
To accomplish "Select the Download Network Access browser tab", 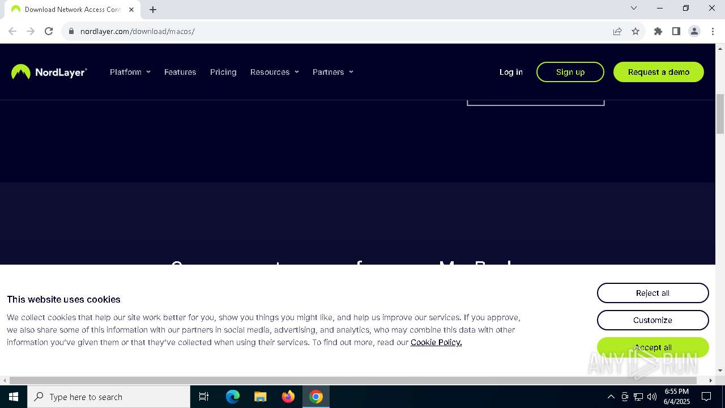I will point(72,10).
